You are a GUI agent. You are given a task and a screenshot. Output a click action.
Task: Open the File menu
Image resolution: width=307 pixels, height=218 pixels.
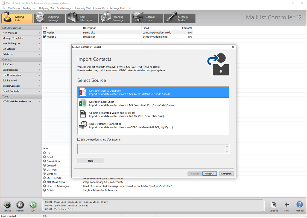pos(4,8)
